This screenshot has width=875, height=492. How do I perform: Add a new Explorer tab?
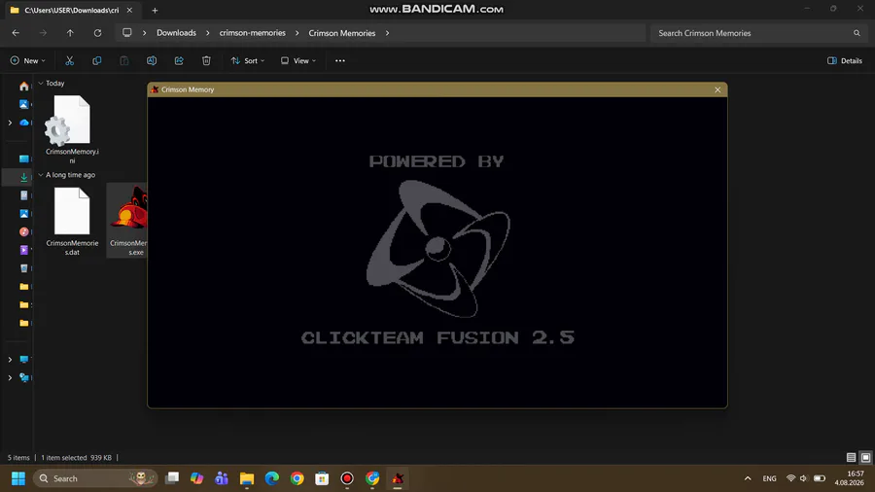(x=156, y=10)
